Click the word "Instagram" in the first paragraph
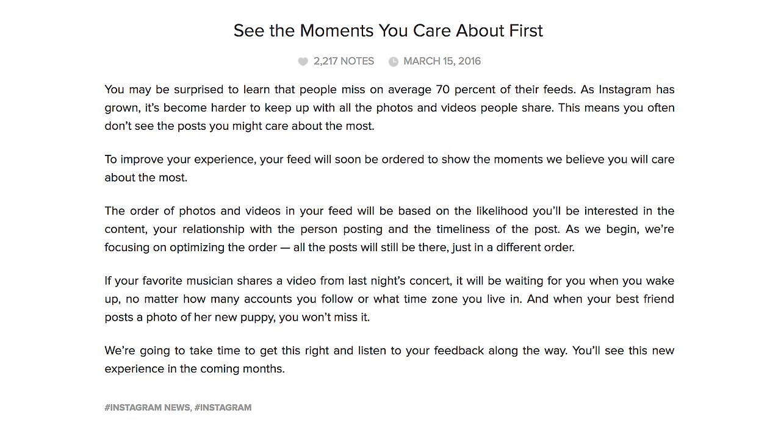781x428 pixels. coord(625,90)
